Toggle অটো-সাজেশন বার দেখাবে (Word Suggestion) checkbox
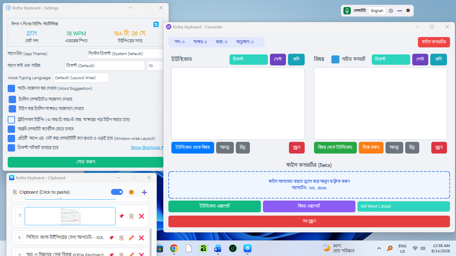The height and width of the screenshot is (256, 456). click(11, 88)
